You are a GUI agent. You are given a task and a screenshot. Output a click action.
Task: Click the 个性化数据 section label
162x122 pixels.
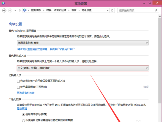(15, 99)
